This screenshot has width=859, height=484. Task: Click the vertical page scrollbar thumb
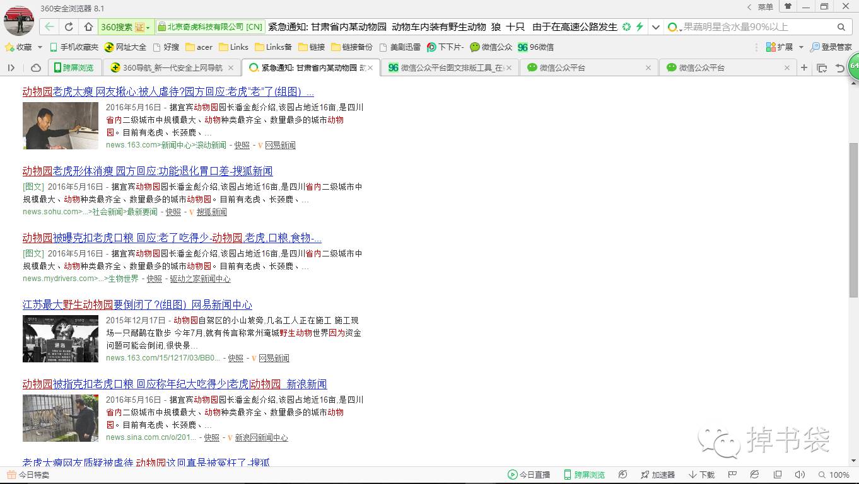853,220
